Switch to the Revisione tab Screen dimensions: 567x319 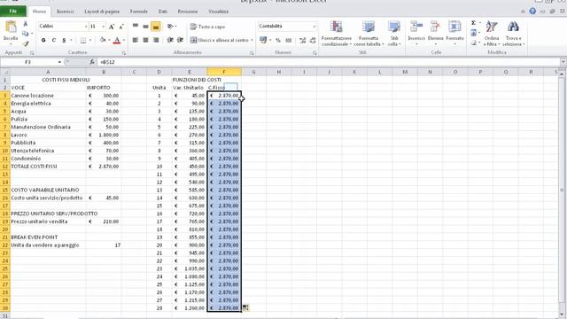(x=188, y=12)
